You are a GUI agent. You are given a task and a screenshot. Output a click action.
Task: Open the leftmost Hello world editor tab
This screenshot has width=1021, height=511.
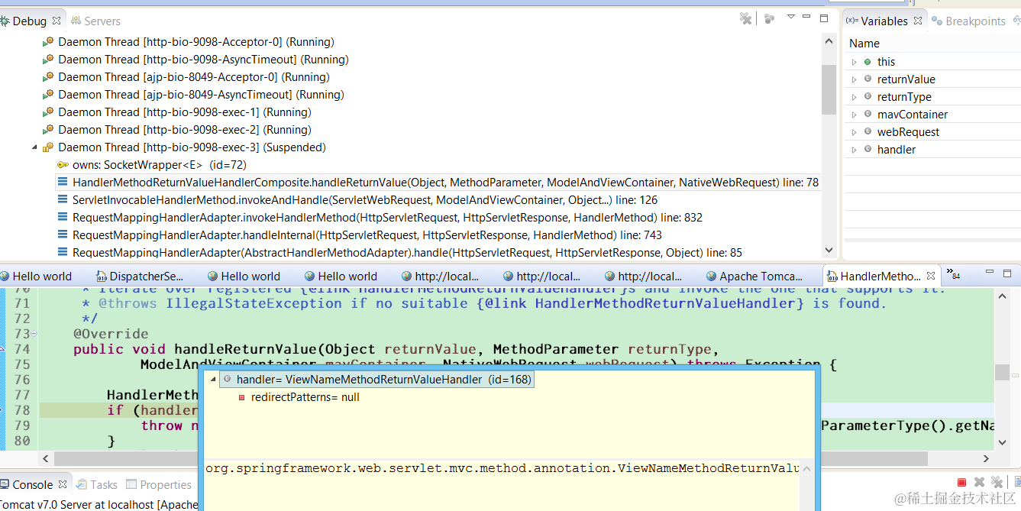point(35,277)
